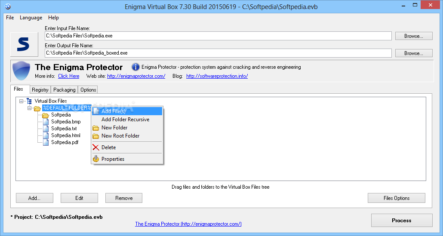The height and width of the screenshot is (236, 443).
Task: Choose Add File(s) from the context menu
Action: pyautogui.click(x=127, y=111)
